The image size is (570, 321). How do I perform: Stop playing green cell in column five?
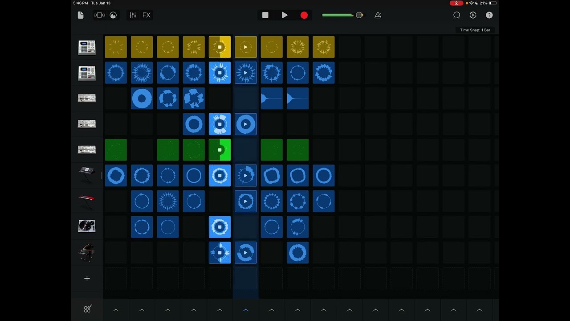[220, 150]
